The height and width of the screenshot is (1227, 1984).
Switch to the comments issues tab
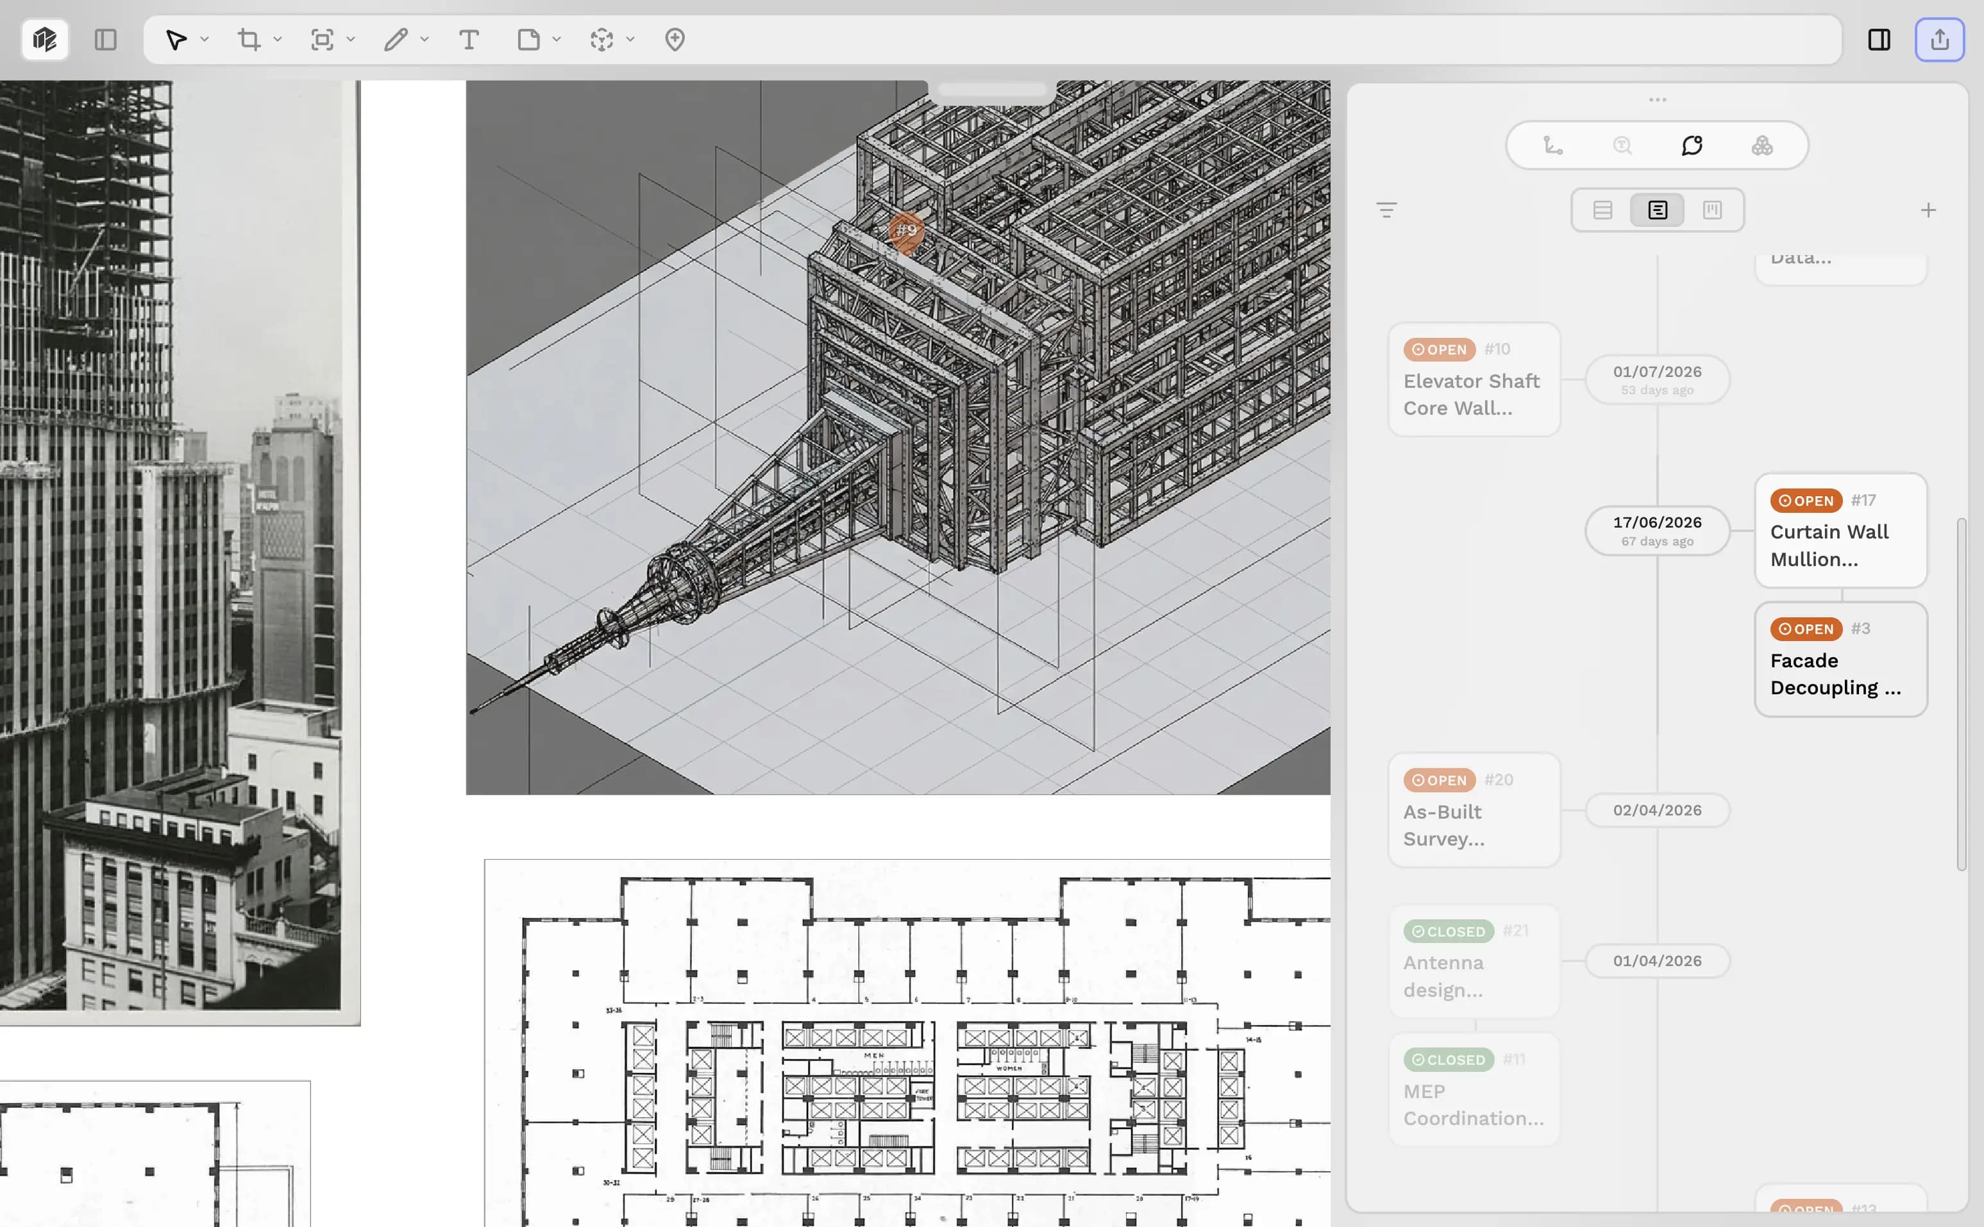[x=1692, y=146]
